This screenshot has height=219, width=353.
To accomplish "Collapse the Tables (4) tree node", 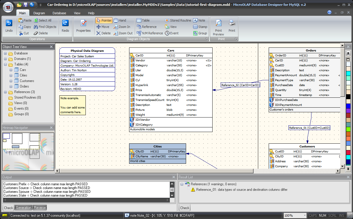I will 6,65.
